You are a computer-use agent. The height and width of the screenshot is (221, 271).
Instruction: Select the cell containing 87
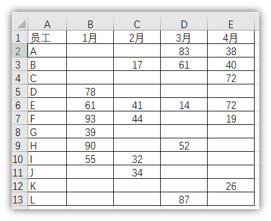(184, 199)
